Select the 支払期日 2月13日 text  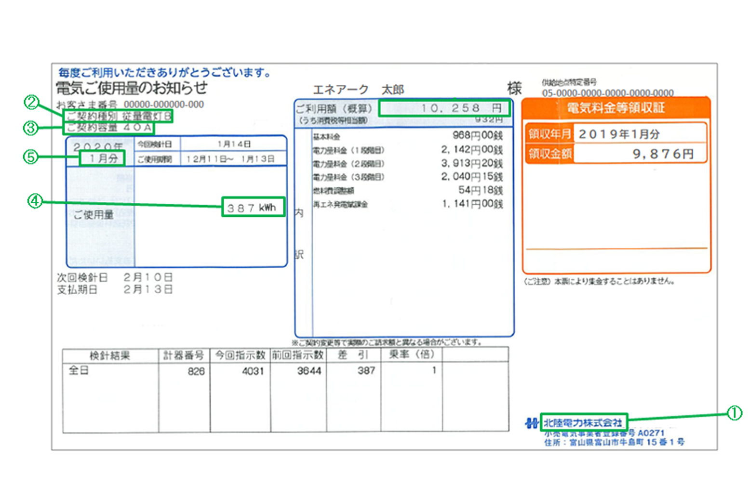[115, 289]
